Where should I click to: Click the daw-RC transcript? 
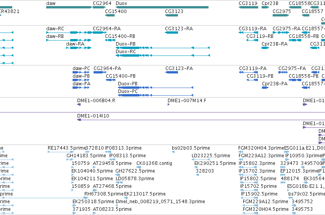(69, 33)
